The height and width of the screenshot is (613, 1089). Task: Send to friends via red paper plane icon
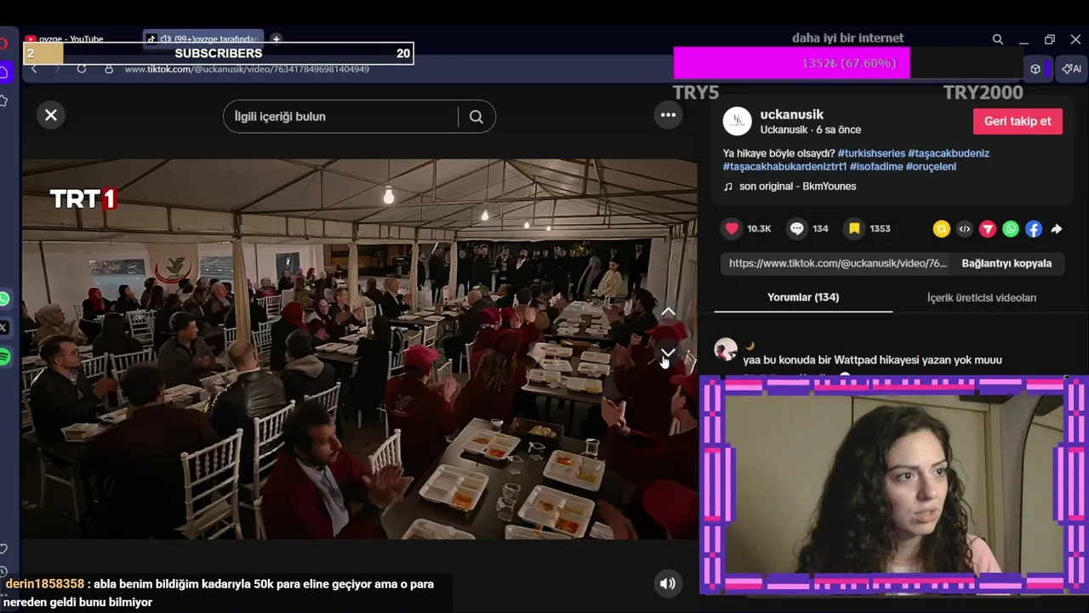(987, 229)
